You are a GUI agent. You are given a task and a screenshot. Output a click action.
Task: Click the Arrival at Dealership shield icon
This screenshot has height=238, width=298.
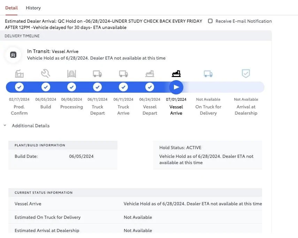point(246,74)
